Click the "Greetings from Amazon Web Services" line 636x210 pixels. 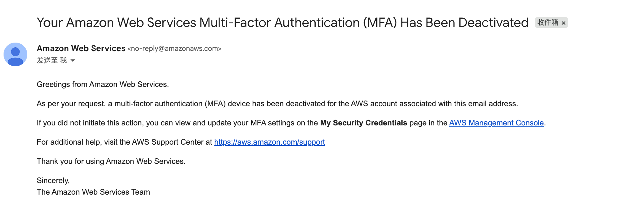(103, 85)
